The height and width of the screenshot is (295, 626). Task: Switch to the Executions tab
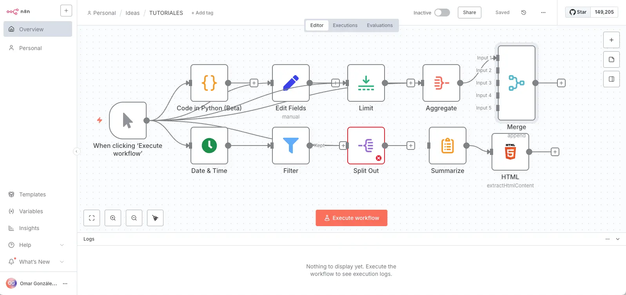(345, 25)
